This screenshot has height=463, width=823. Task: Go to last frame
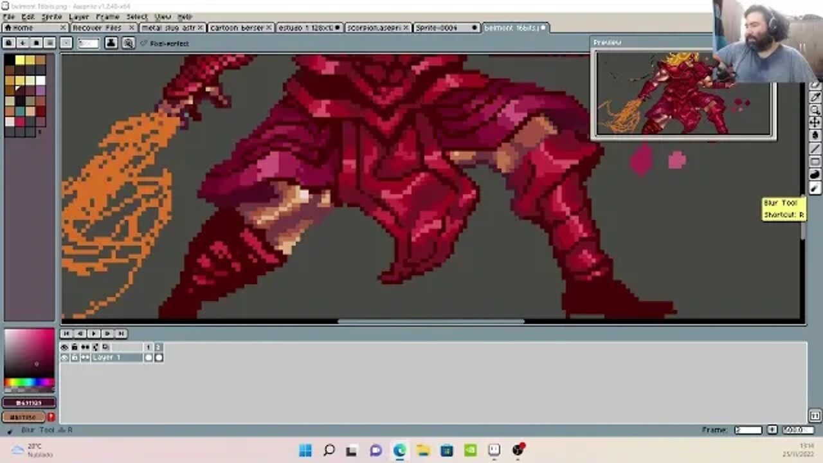click(x=121, y=334)
